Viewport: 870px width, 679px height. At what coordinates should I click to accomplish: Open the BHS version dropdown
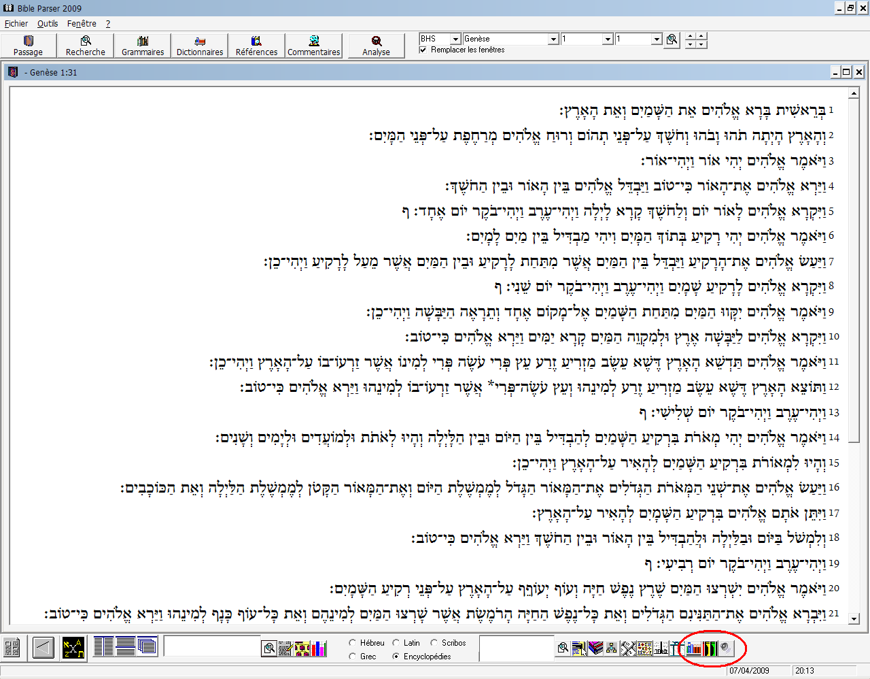pyautogui.click(x=456, y=39)
